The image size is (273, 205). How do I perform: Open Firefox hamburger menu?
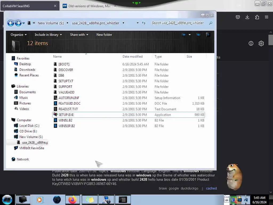pyautogui.click(x=267, y=17)
